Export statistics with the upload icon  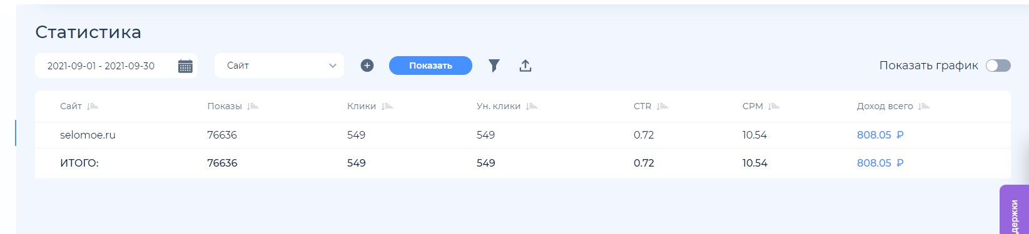point(525,66)
